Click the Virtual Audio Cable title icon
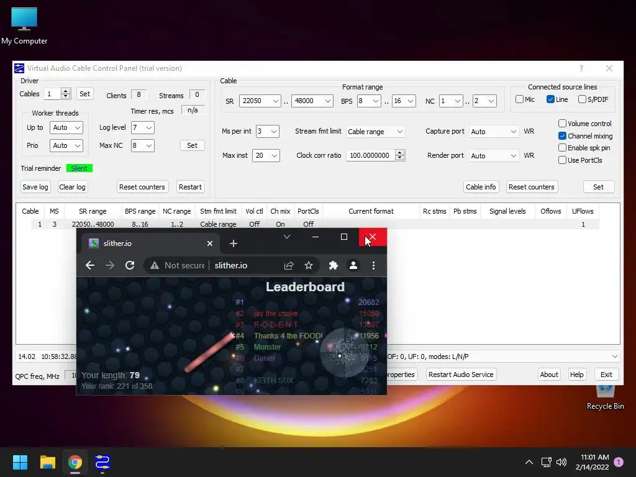 19,68
